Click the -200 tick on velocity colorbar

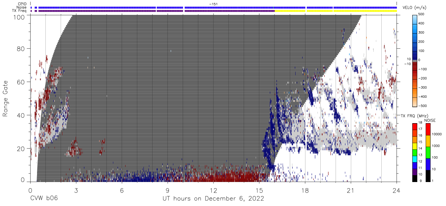tap(423, 78)
